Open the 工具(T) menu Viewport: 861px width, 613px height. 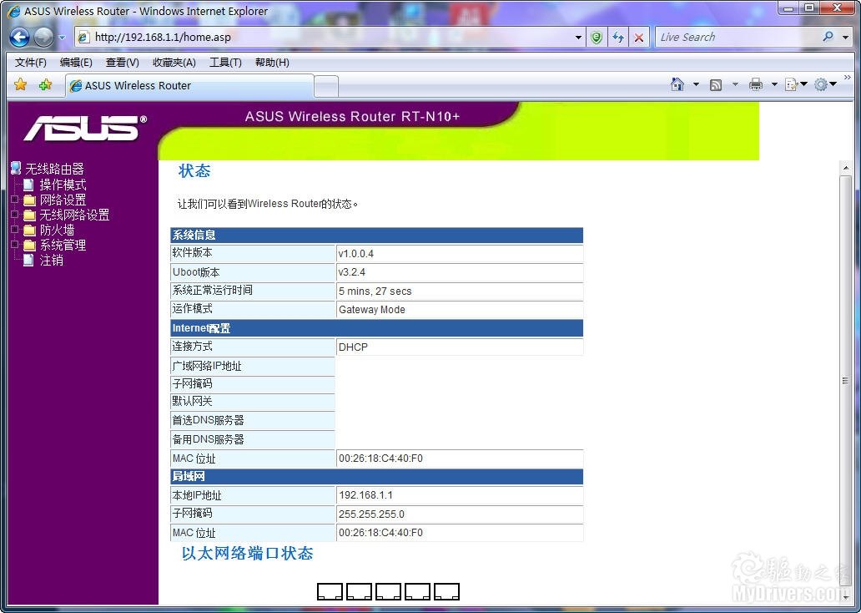226,63
